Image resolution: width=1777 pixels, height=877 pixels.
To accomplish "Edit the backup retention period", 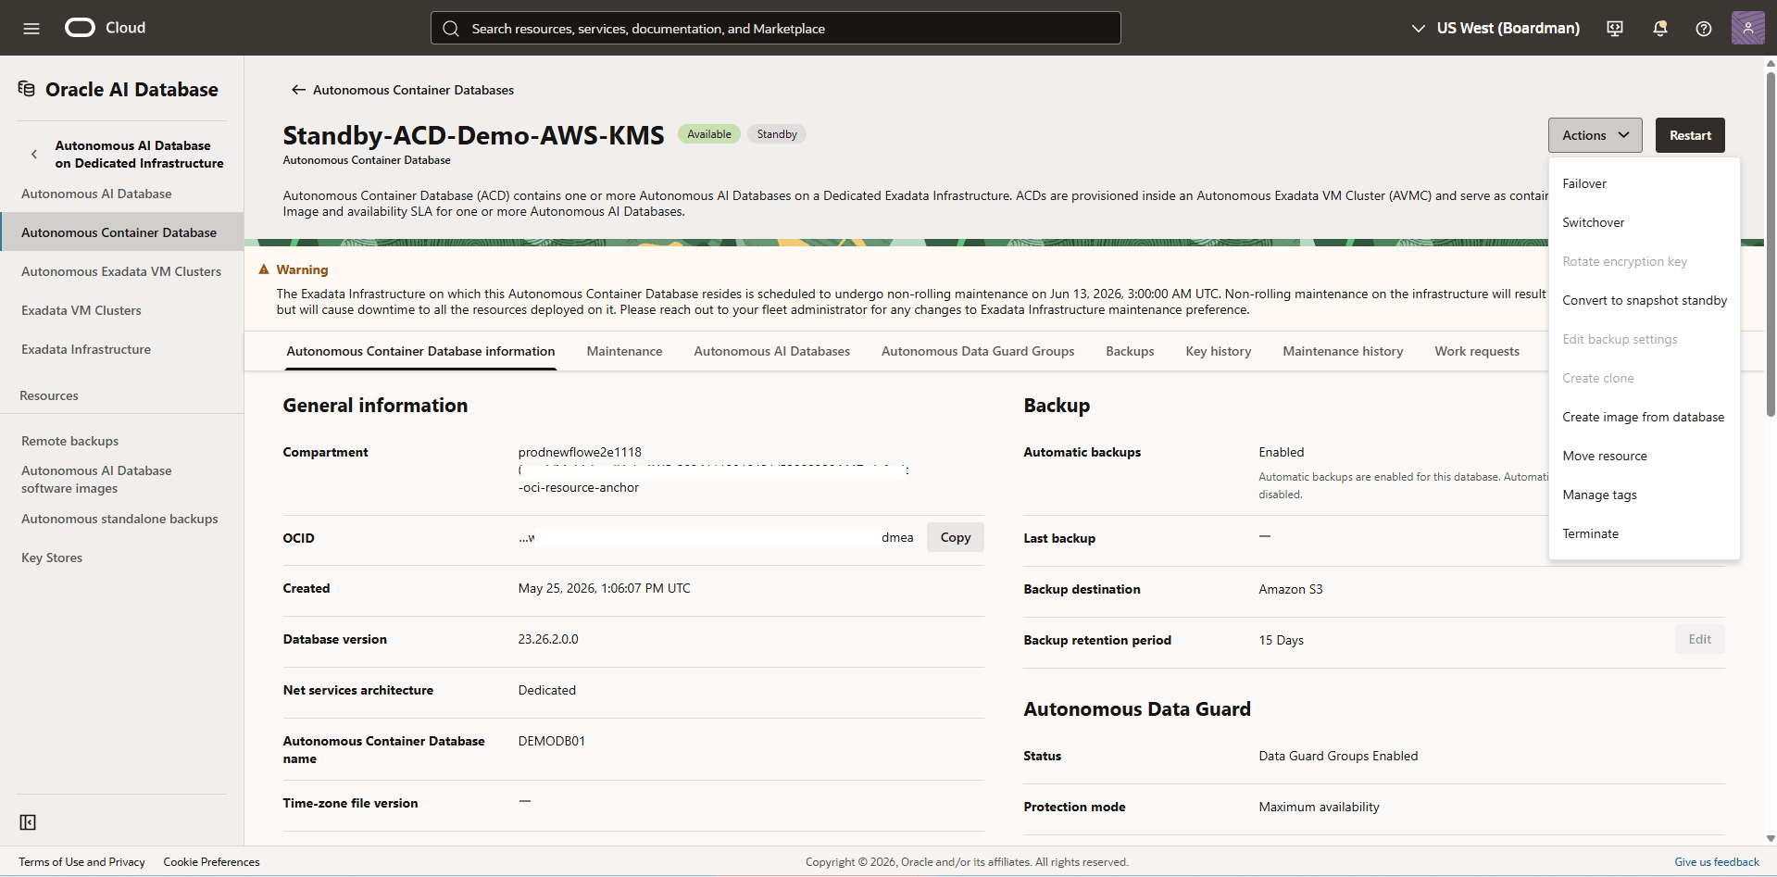I will coord(1699,639).
